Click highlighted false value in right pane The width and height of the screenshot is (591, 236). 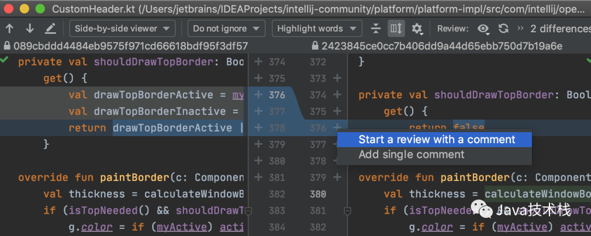[x=468, y=128]
